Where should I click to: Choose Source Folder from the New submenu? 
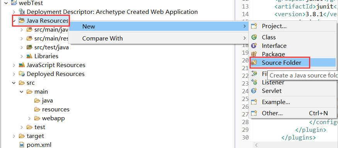point(293,62)
